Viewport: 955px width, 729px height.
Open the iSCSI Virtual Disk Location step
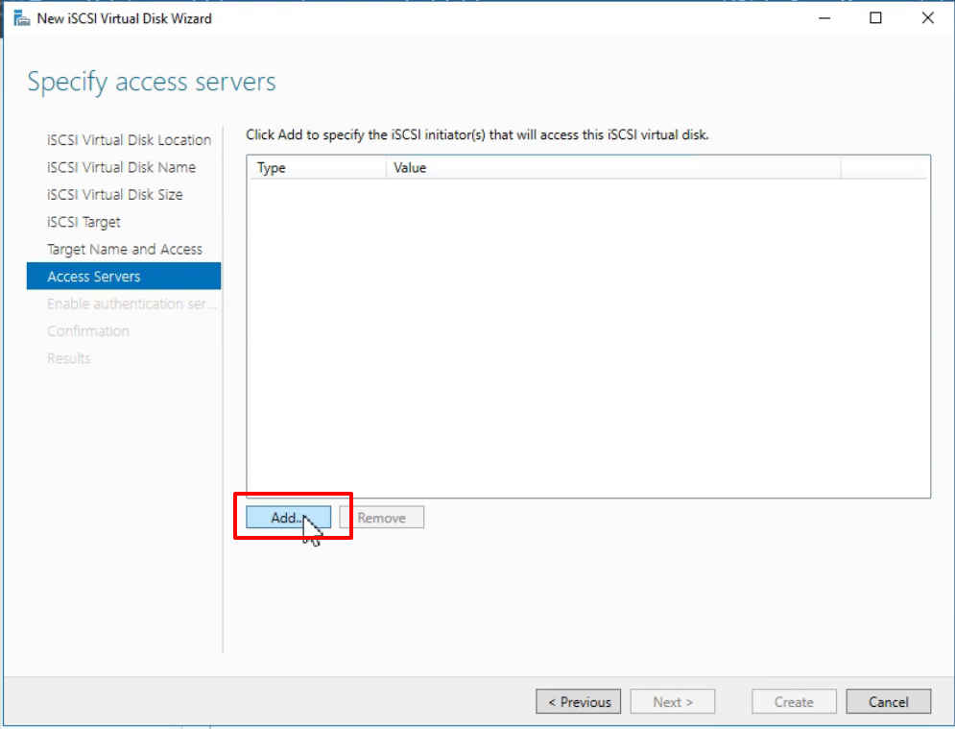coord(130,139)
